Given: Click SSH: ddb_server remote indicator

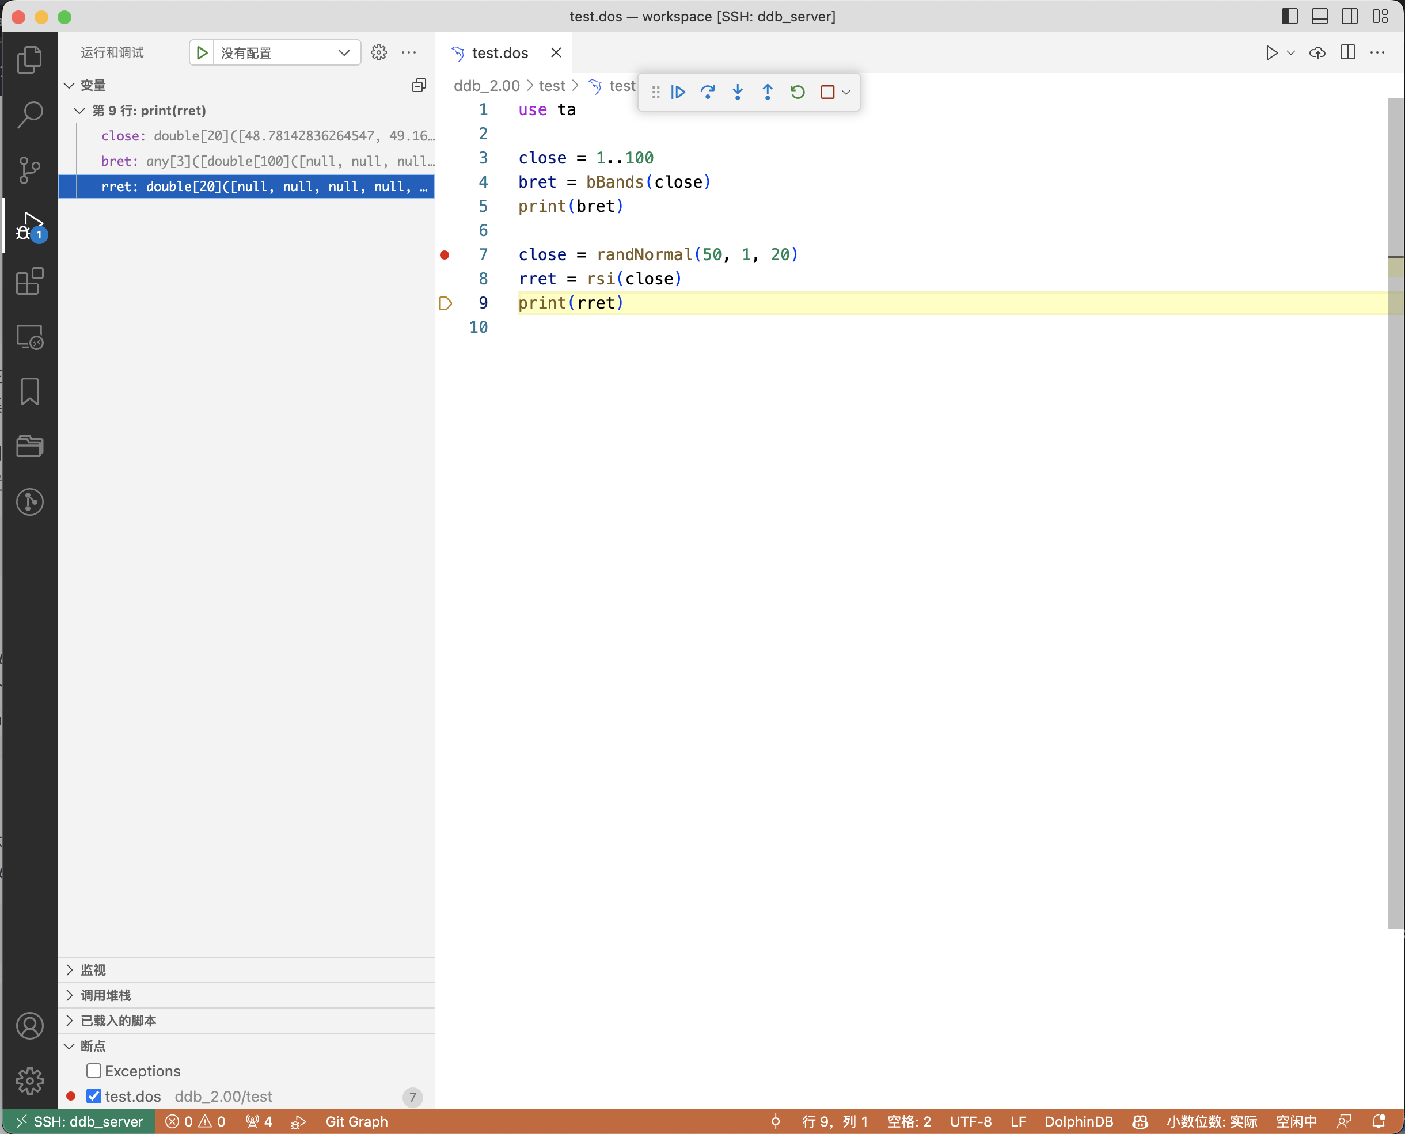Looking at the screenshot, I should click(79, 1121).
